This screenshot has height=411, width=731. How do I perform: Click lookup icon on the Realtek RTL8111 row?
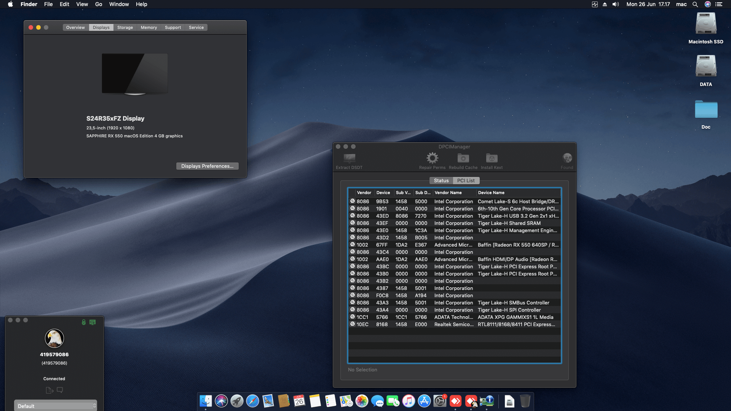(x=353, y=324)
